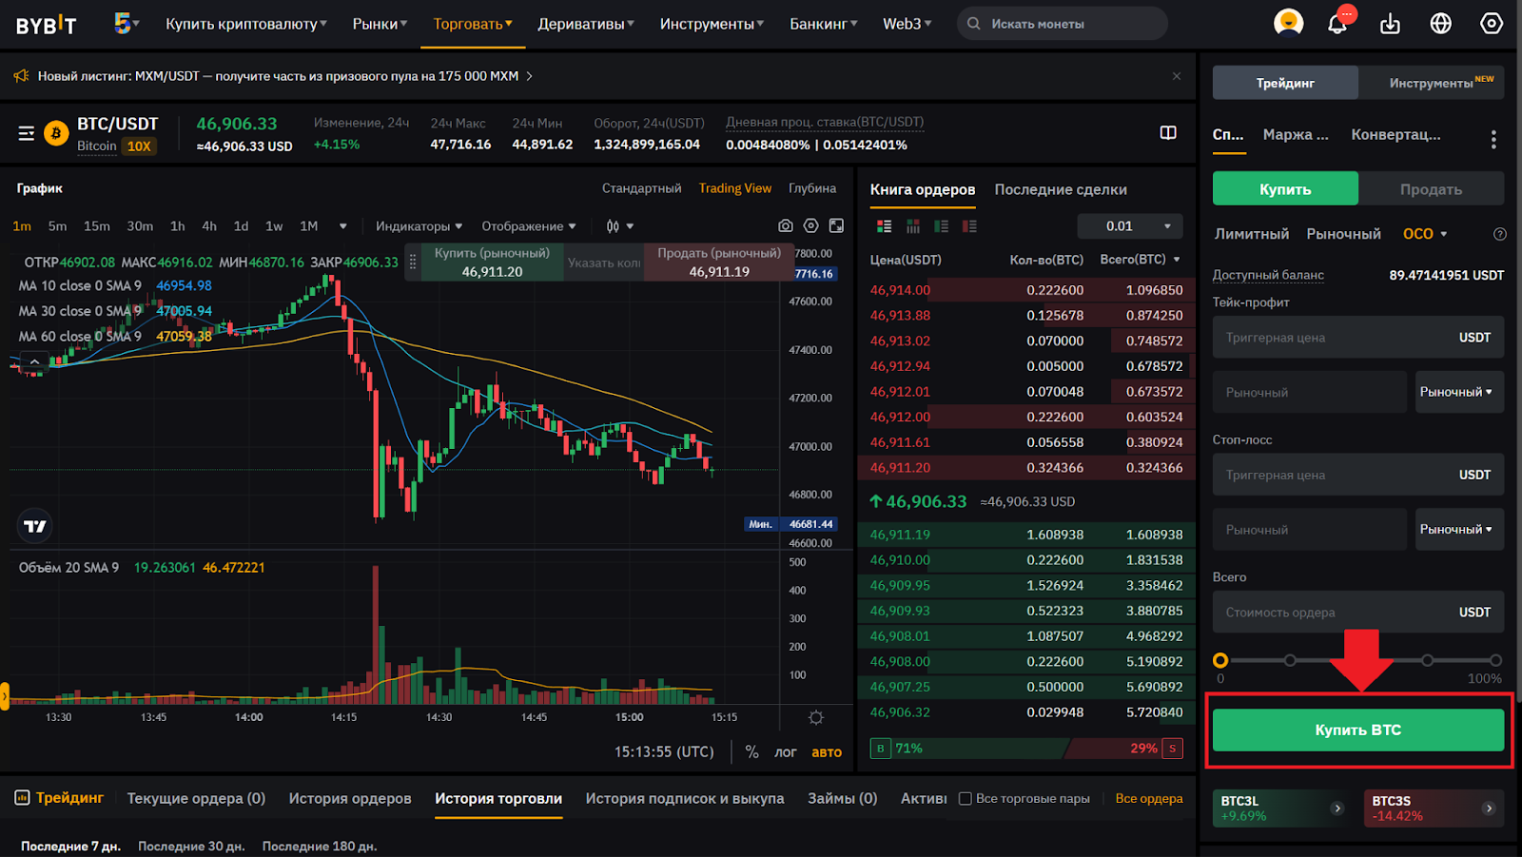1522x857 pixels.
Task: Click 'Купить BTC' button
Action: [x=1358, y=730]
